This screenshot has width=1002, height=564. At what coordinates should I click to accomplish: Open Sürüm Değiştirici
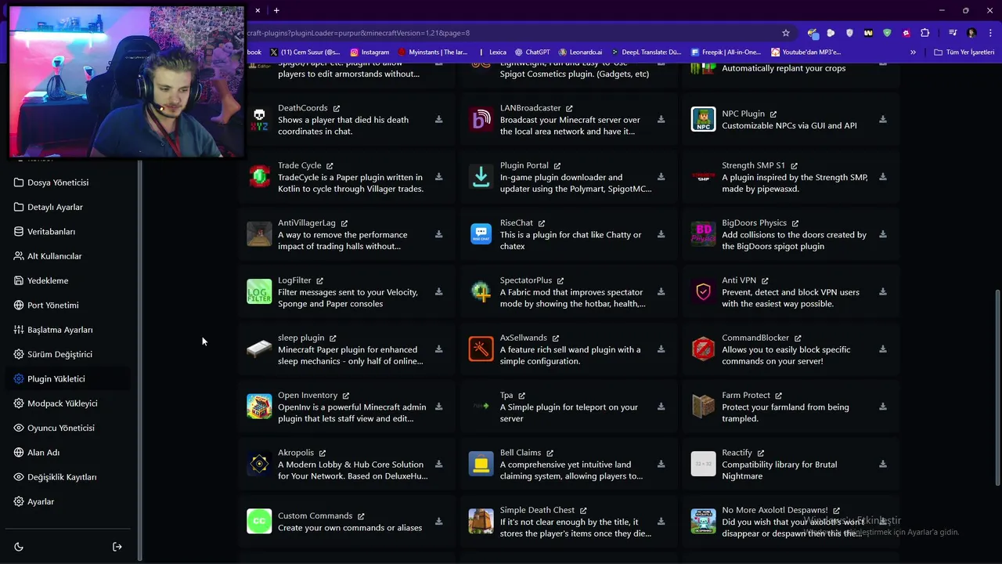pos(68,354)
